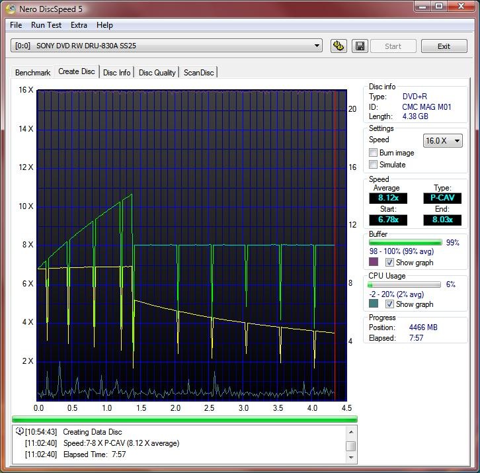Click the log entry icon beside Creating Data Disc
Viewport: 480px width, 473px height.
tap(19, 432)
